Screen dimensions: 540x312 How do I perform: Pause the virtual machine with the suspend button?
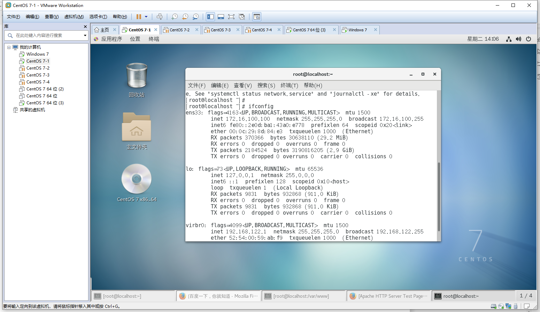click(x=139, y=17)
